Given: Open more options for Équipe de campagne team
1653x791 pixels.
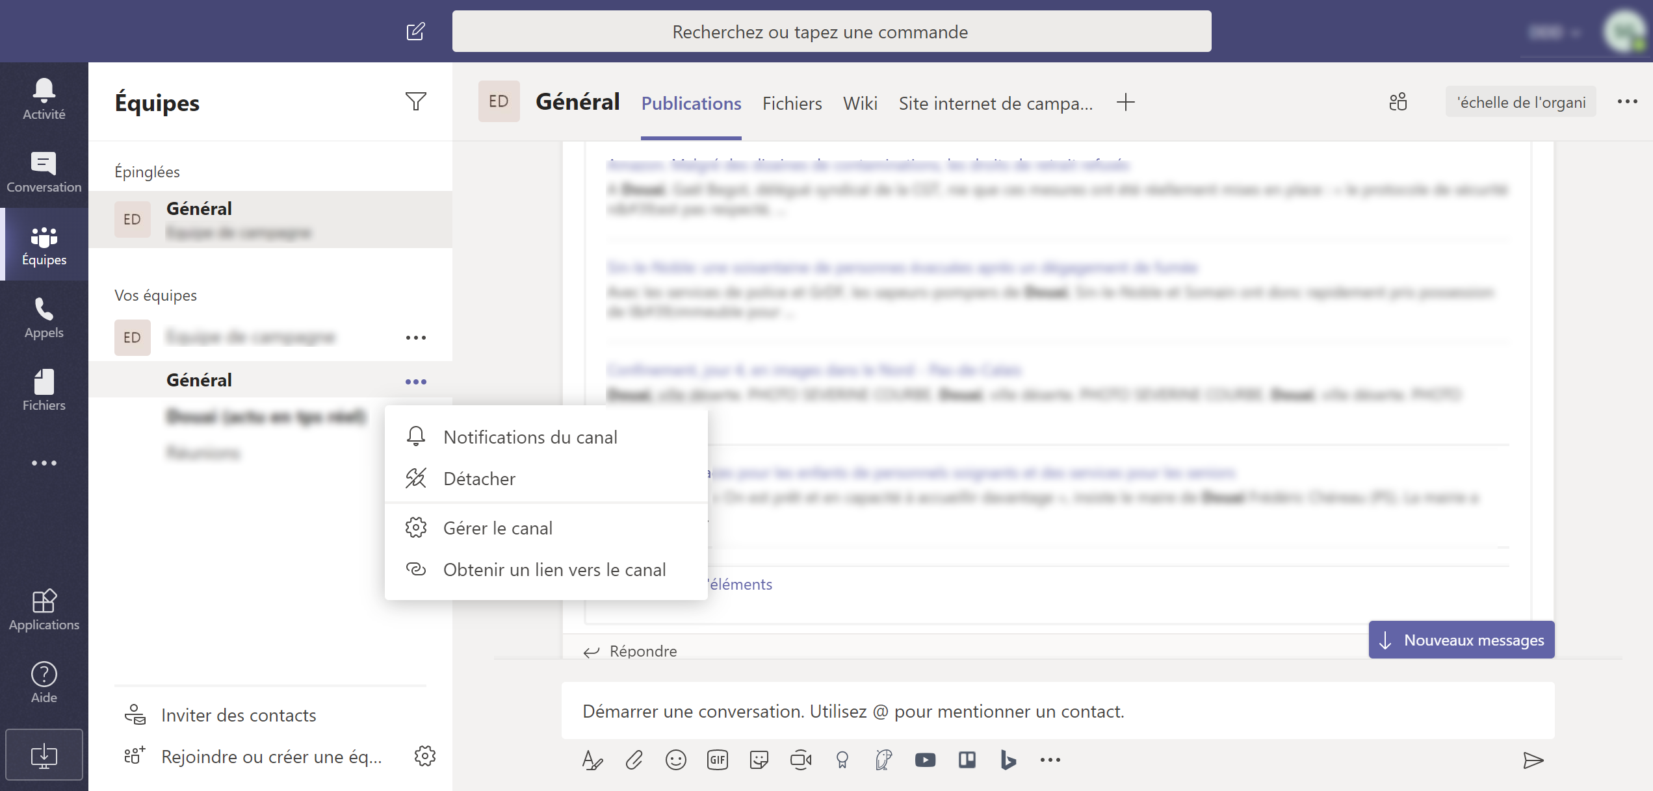Looking at the screenshot, I should [x=415, y=337].
